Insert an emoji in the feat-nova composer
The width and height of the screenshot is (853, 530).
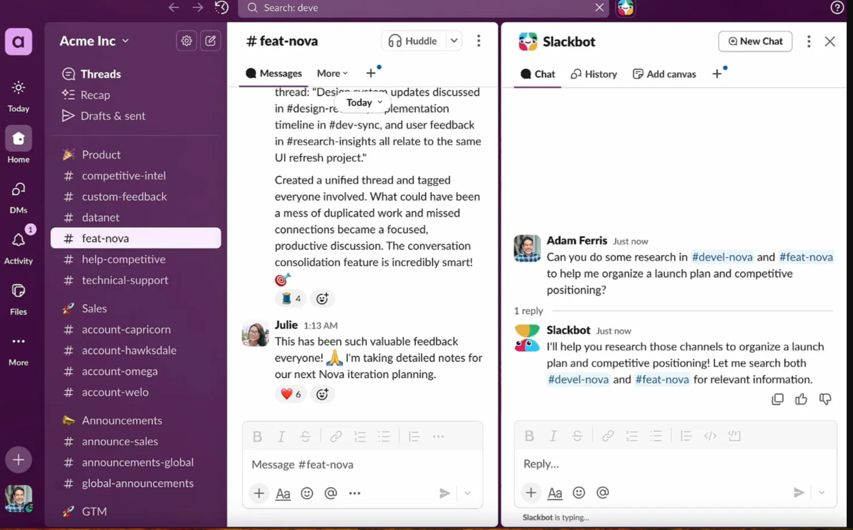pyautogui.click(x=307, y=493)
